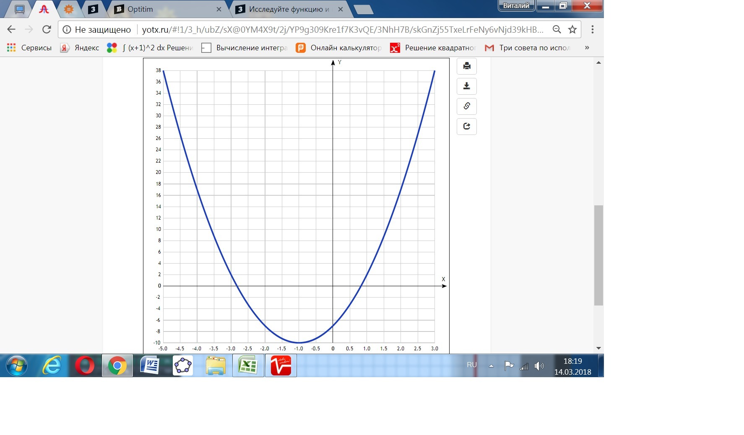This screenshot has height=435, width=744.
Task: Open the Windows Start menu
Action: coord(17,366)
